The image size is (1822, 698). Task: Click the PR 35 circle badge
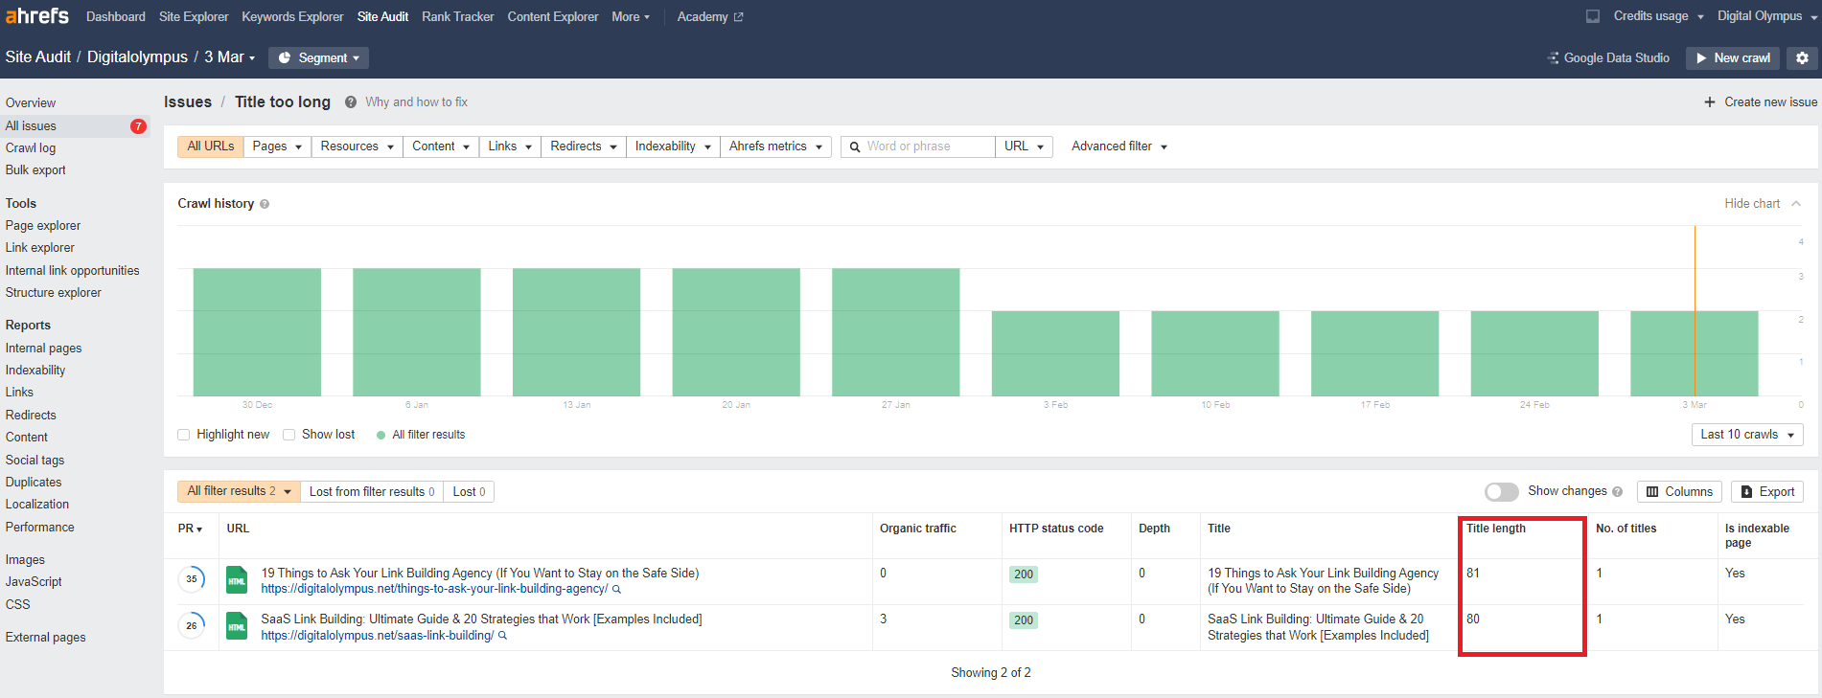(192, 579)
